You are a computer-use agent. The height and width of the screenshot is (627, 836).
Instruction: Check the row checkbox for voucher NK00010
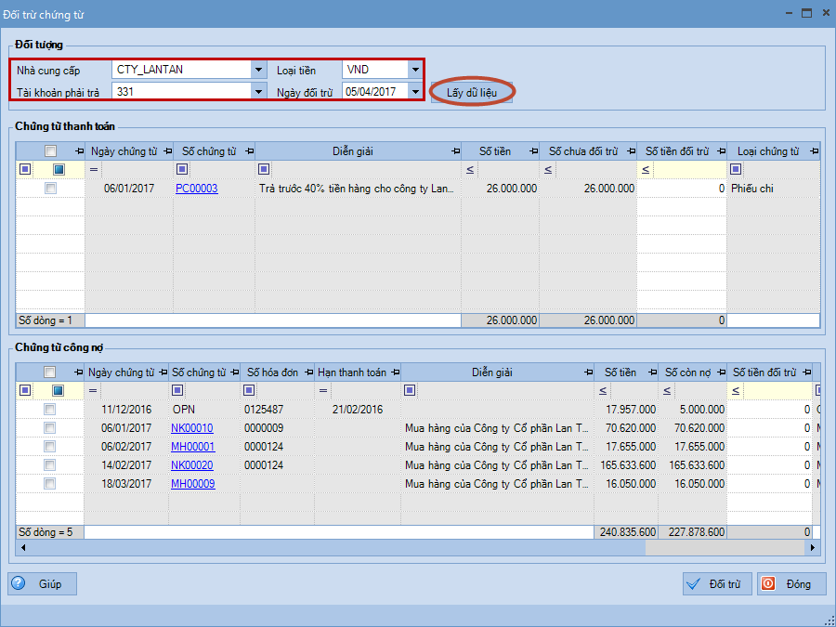coord(50,428)
